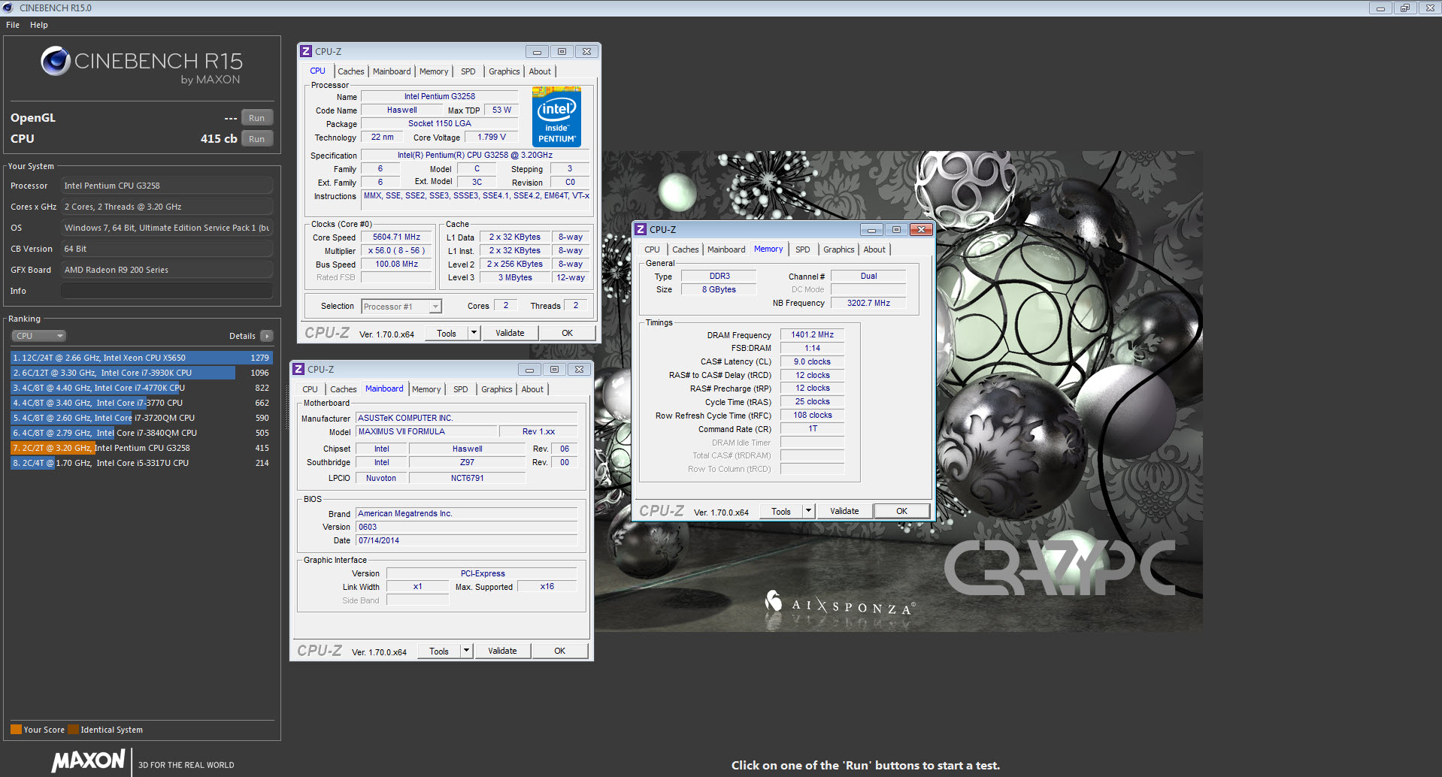Click Validate in Mainboard window
This screenshot has height=777, width=1442.
click(502, 651)
